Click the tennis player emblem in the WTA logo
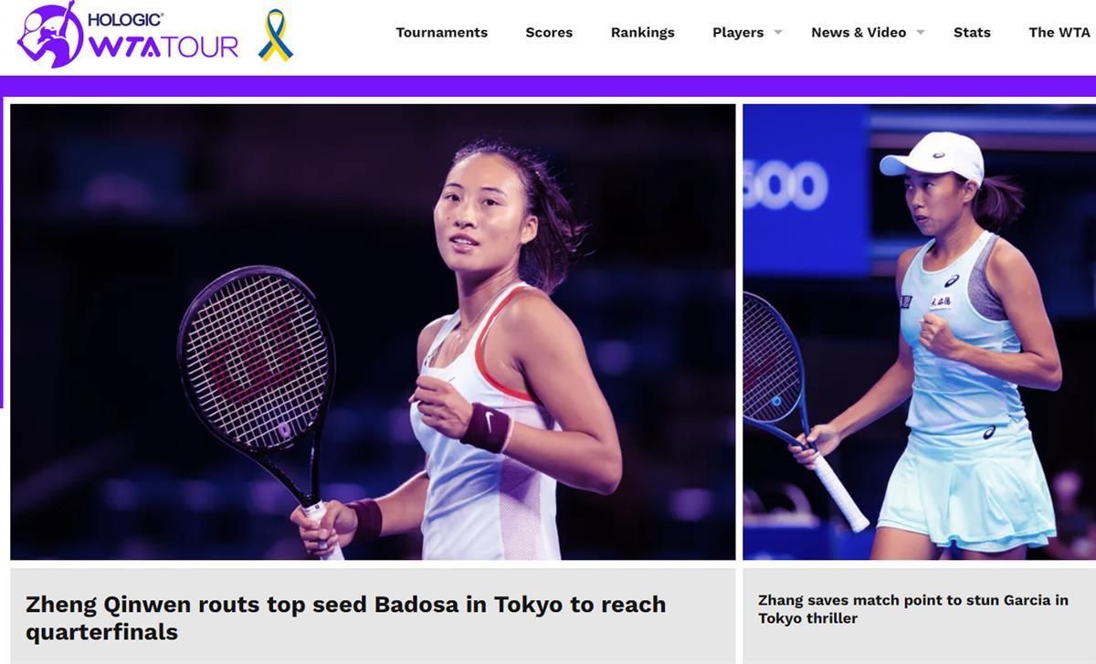Image resolution: width=1096 pixels, height=664 pixels. (x=49, y=35)
